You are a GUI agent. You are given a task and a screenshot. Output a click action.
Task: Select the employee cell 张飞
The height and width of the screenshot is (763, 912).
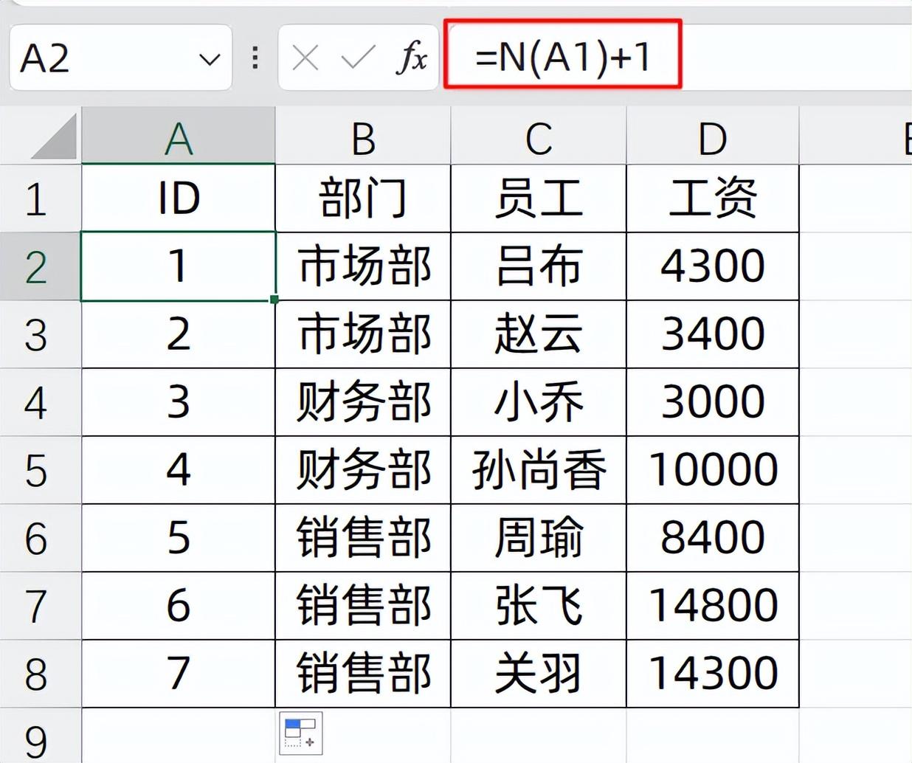[539, 606]
